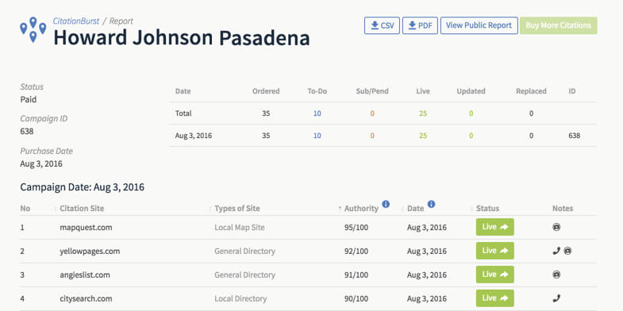Click the email note icon for mapquest.com
This screenshot has width=623, height=311.
click(x=556, y=227)
